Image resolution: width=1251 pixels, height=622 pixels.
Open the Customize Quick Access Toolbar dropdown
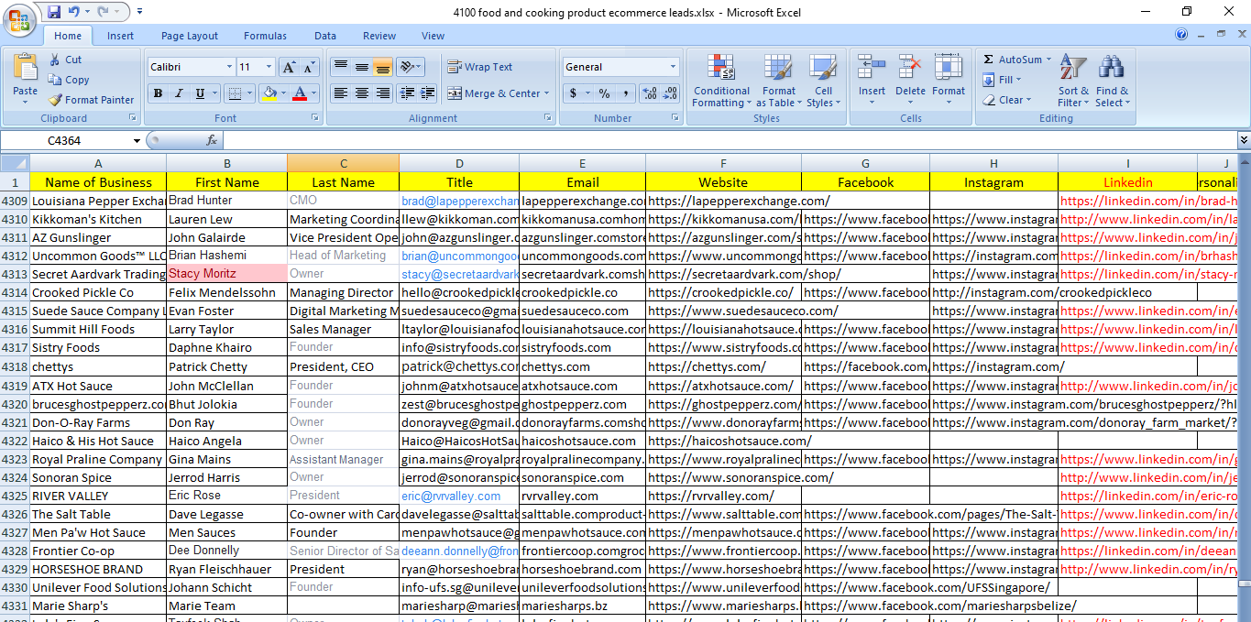click(x=139, y=12)
